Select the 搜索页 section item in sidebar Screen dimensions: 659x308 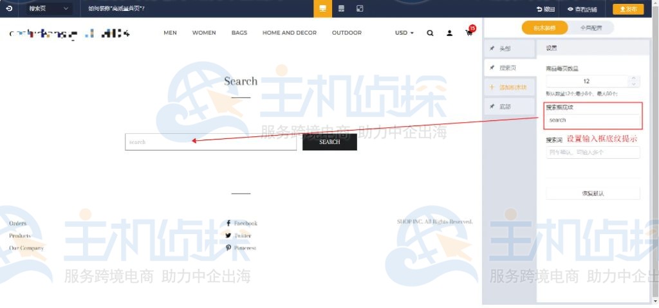tap(510, 68)
